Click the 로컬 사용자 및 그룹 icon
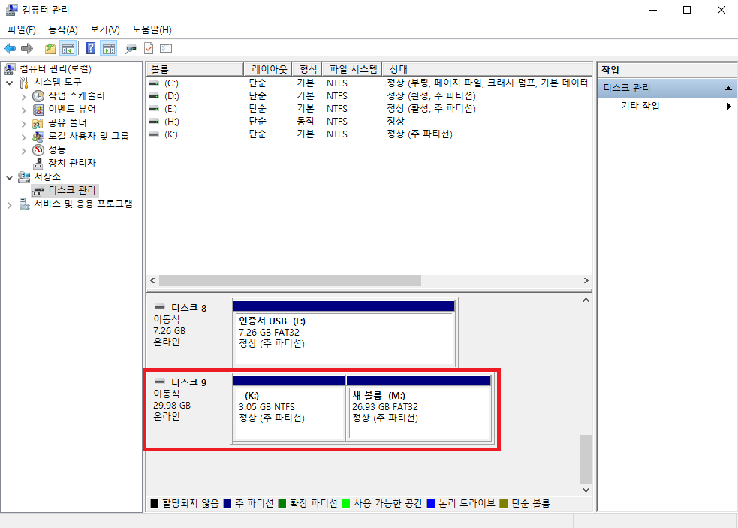 pyautogui.click(x=38, y=137)
